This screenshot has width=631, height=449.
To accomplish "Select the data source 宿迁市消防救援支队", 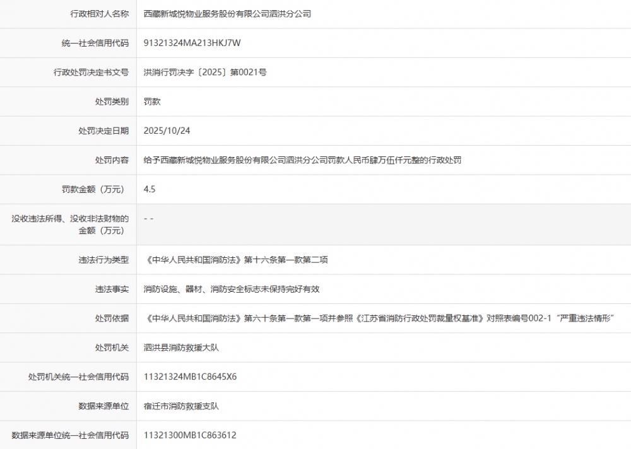I will click(181, 406).
